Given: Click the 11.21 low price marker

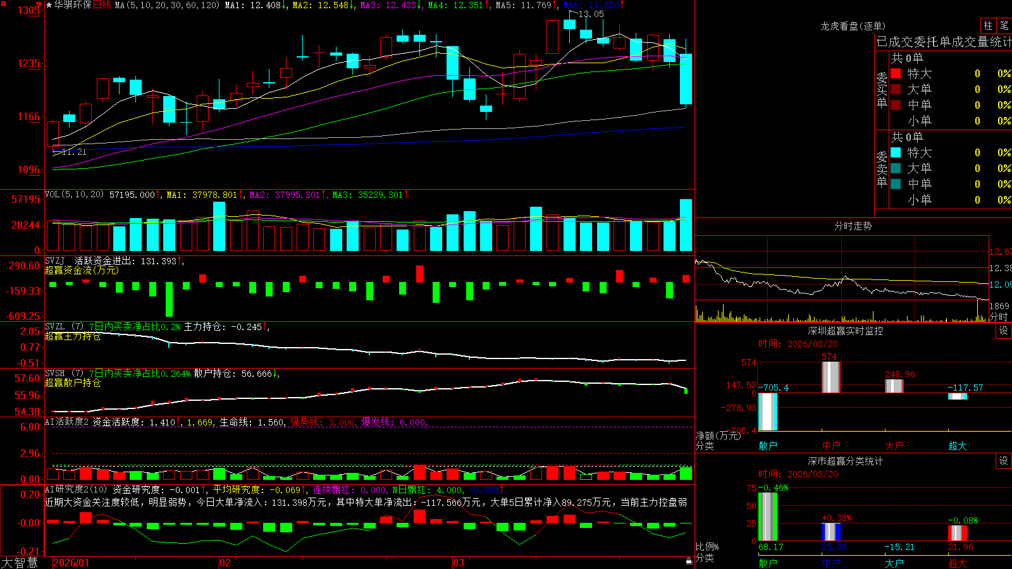Looking at the screenshot, I should (73, 152).
